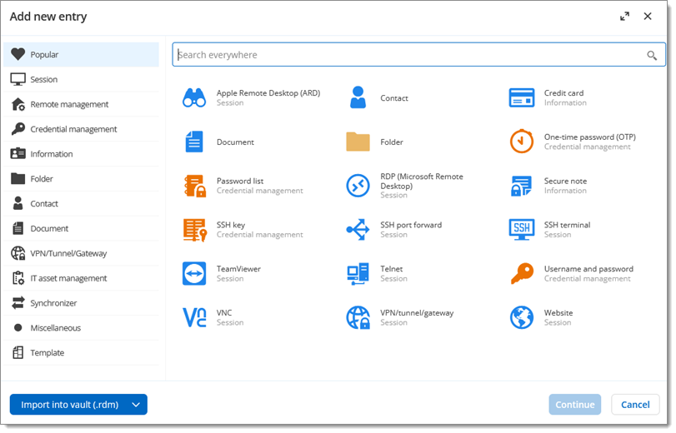The width and height of the screenshot is (676, 433).
Task: Show the IT asset management category
Action: 68,278
